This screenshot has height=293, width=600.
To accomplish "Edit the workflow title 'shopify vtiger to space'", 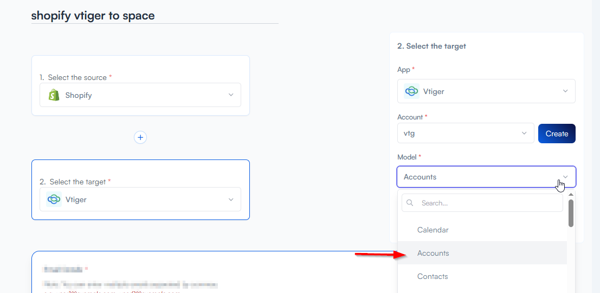I will pyautogui.click(x=93, y=16).
